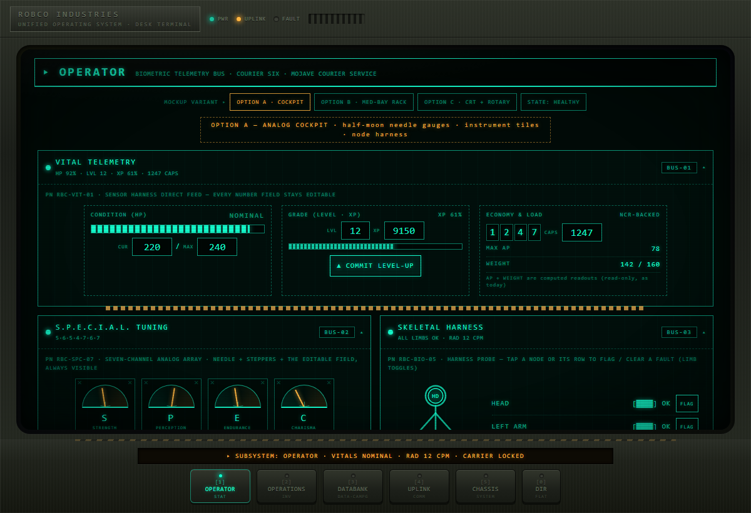Image resolution: width=751 pixels, height=513 pixels.
Task: Click the VITAL TELEMETRY panel title
Action: 96,162
